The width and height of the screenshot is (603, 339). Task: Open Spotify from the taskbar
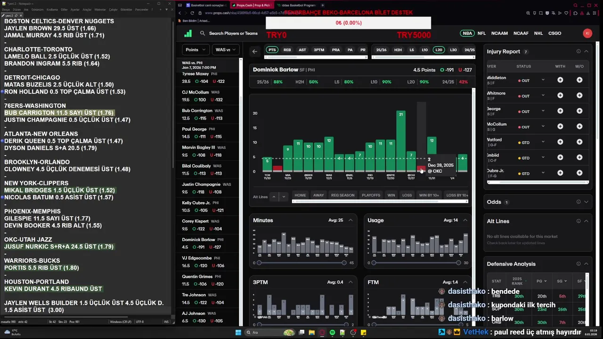tap(332, 332)
